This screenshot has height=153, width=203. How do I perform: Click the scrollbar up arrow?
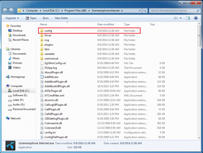pos(199,24)
